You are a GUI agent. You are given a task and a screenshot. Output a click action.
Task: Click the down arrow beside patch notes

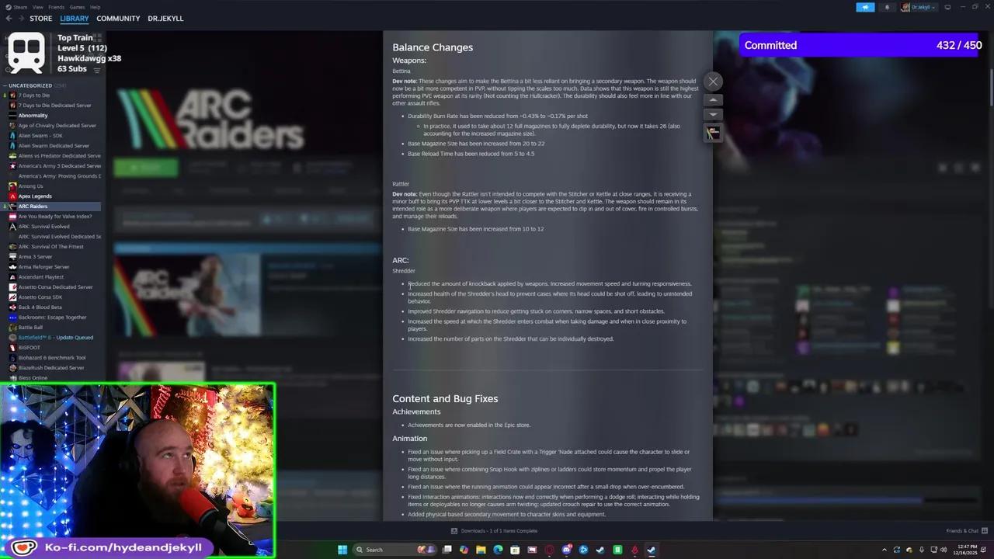pos(713,115)
